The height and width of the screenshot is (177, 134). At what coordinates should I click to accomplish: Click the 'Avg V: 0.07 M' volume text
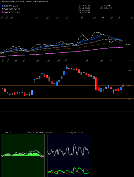pyautogui.click(x=105, y=6)
